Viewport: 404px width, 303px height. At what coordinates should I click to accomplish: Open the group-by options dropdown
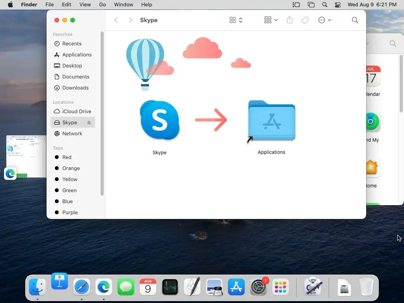271,20
